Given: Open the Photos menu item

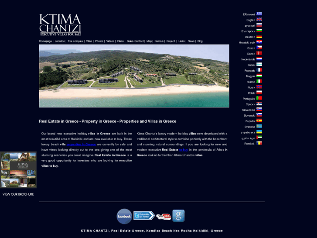Looking at the screenshot, I should 99,41.
